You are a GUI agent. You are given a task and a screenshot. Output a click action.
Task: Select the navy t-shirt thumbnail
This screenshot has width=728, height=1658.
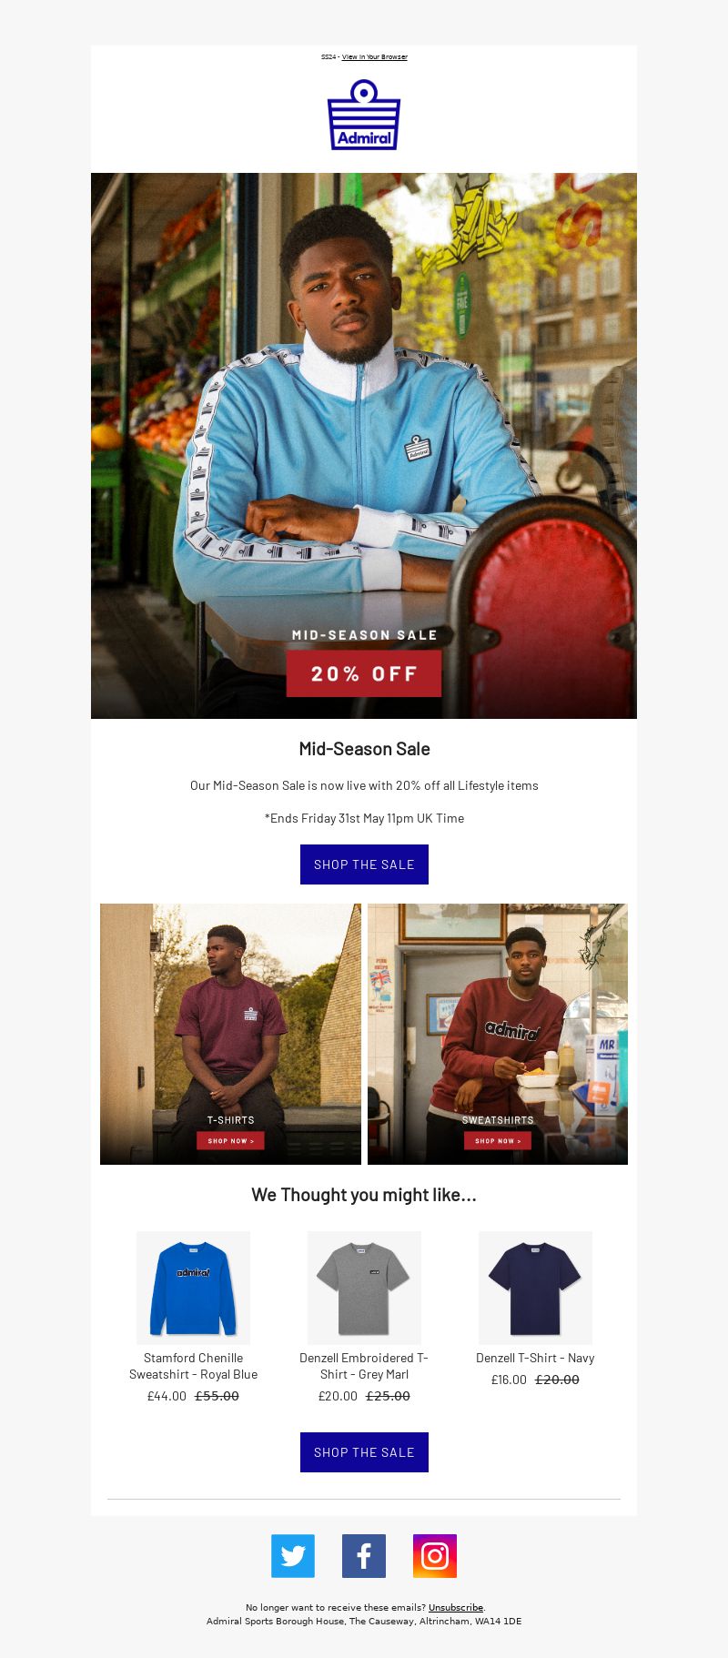(535, 1288)
